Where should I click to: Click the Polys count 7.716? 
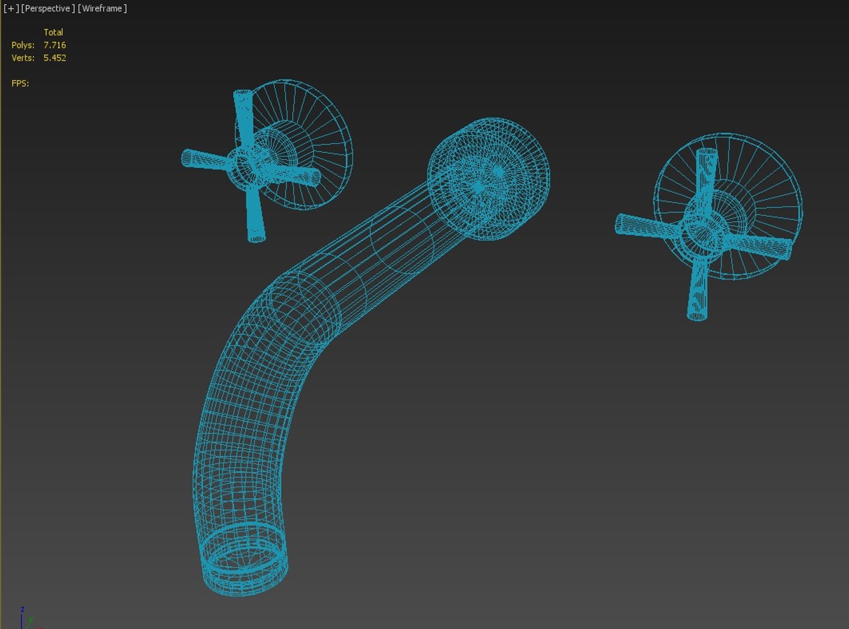[x=55, y=45]
